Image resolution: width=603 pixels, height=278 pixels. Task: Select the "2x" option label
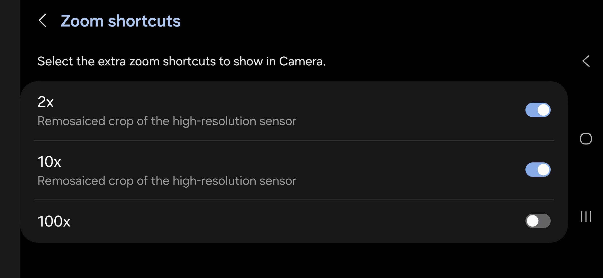point(46,102)
